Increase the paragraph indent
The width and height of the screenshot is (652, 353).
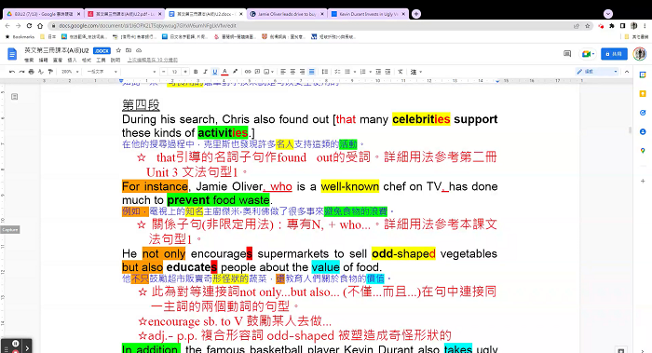pyautogui.click(x=387, y=72)
